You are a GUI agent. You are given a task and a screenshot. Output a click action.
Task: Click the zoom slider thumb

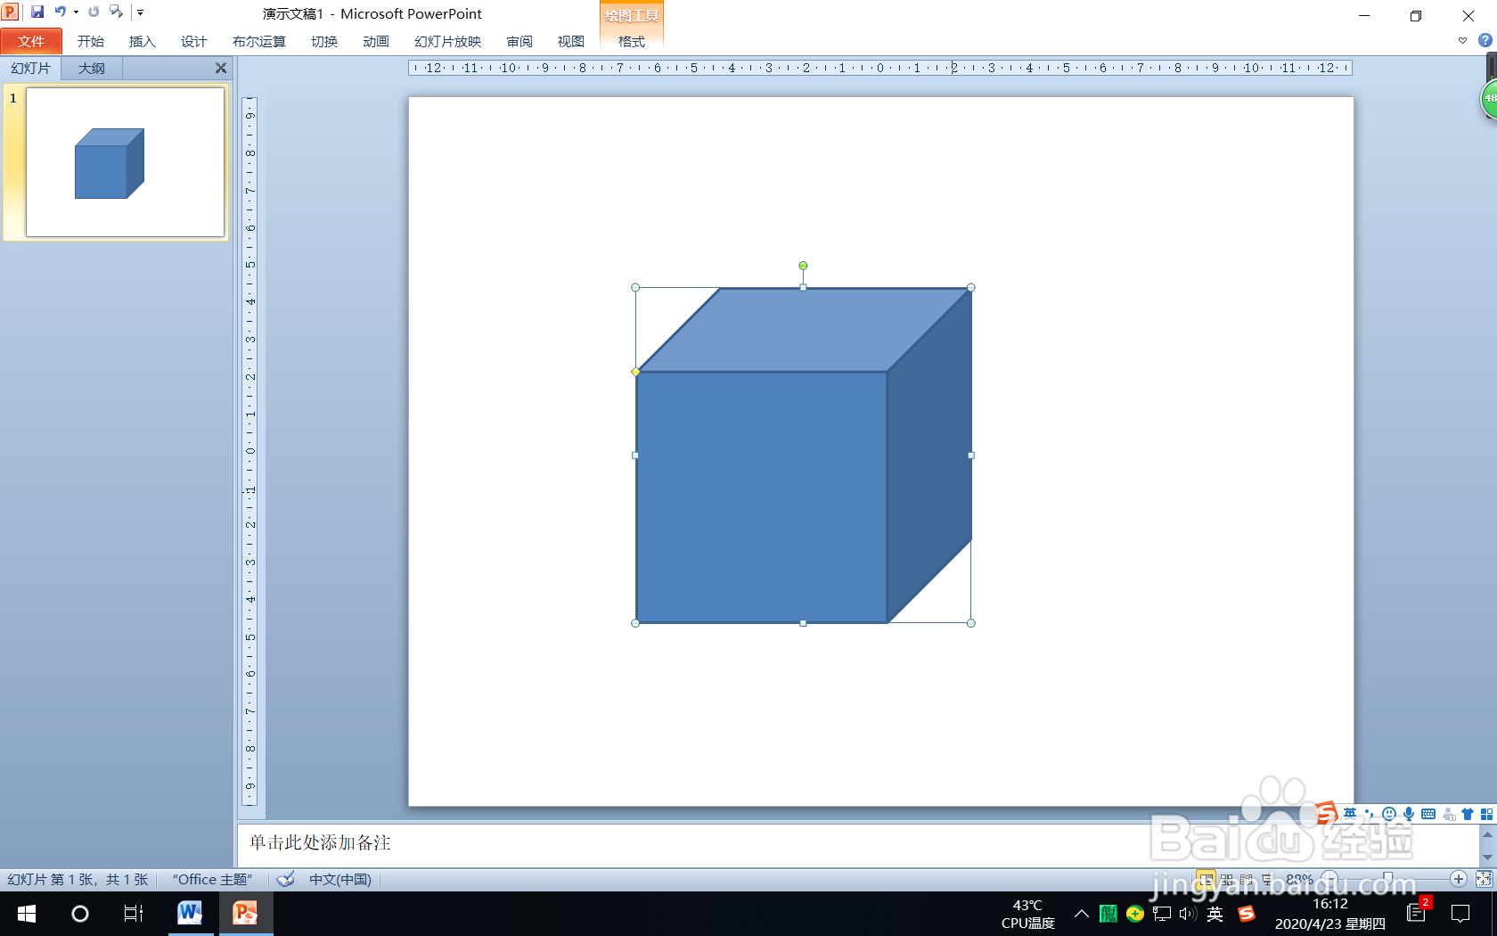pos(1388,880)
